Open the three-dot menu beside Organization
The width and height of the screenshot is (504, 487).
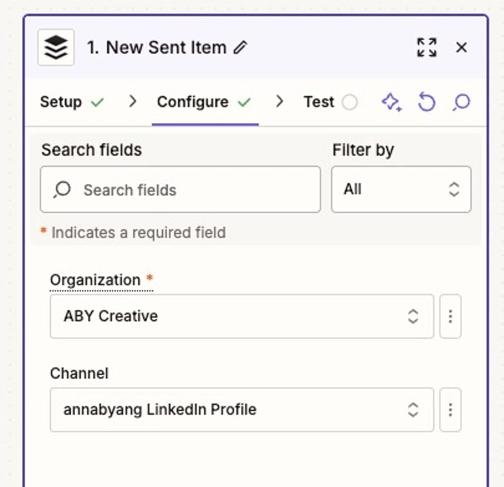coord(450,316)
